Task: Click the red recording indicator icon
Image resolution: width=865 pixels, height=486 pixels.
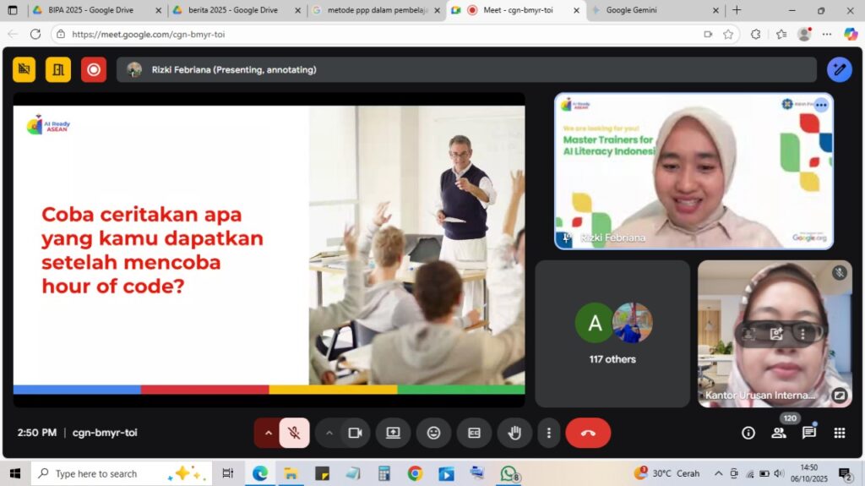Action: click(94, 69)
